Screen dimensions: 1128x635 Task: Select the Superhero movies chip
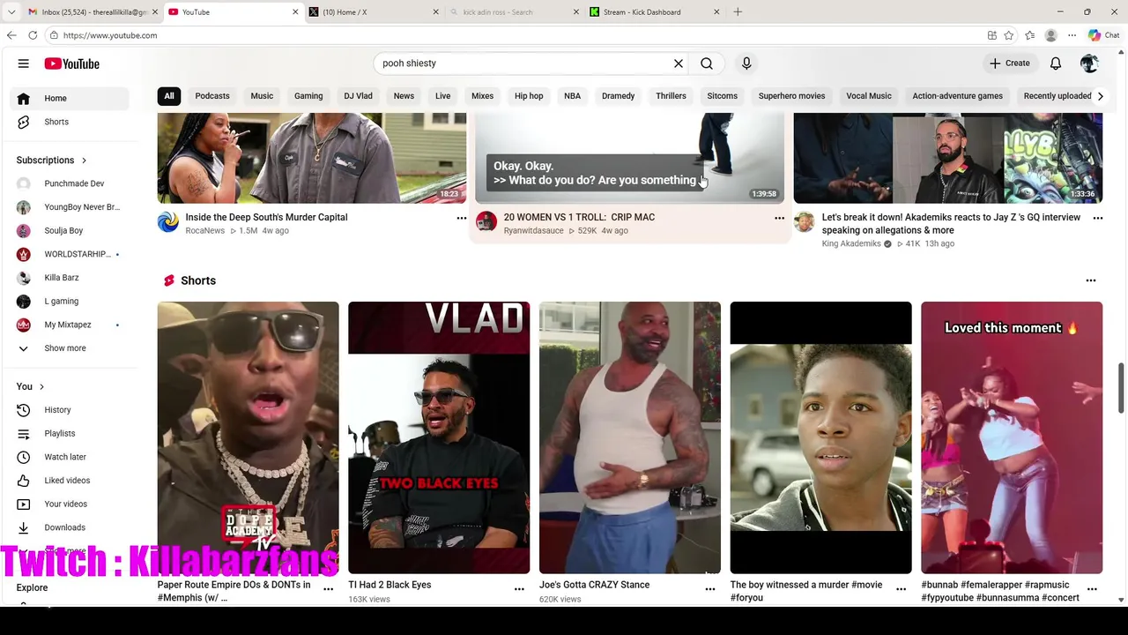(791, 96)
